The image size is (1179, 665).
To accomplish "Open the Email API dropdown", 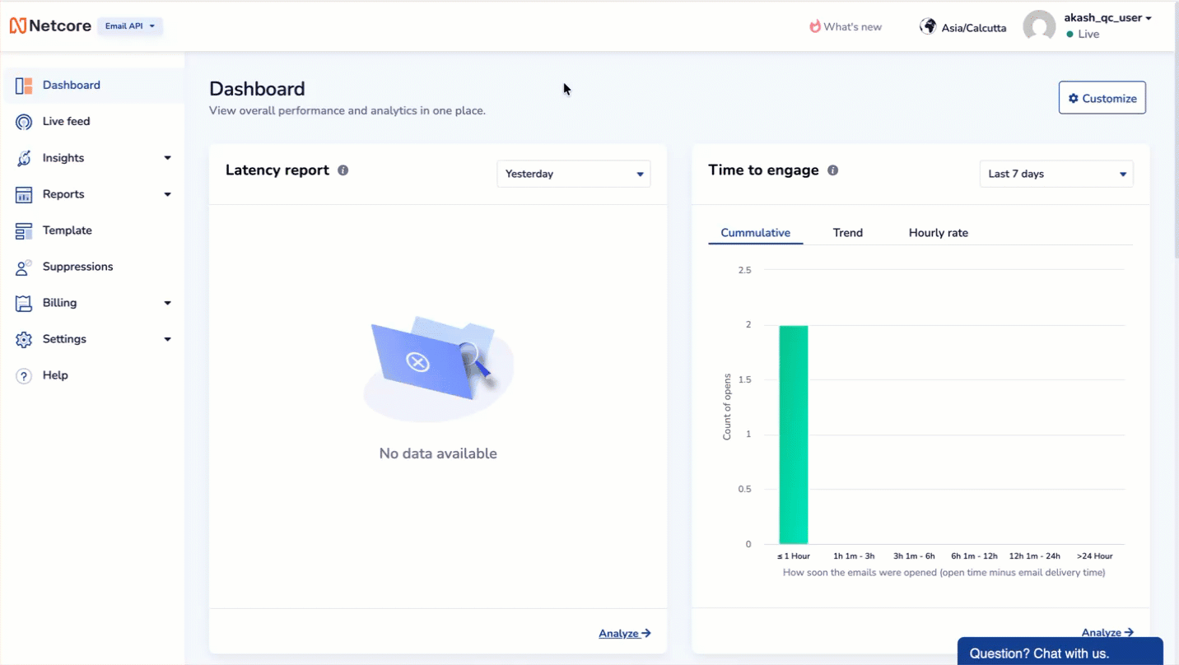I will click(x=129, y=26).
